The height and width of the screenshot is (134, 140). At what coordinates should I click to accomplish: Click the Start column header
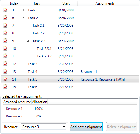pyautogui.click(x=66, y=3)
